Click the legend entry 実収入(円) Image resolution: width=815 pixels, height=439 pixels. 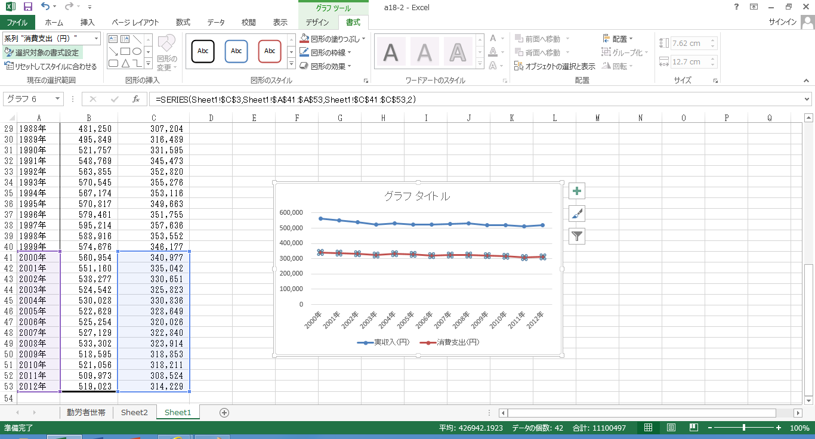click(384, 342)
